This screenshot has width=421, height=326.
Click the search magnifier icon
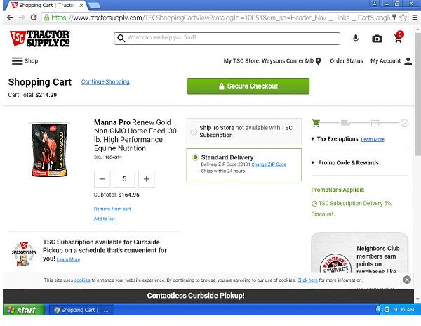pos(121,39)
